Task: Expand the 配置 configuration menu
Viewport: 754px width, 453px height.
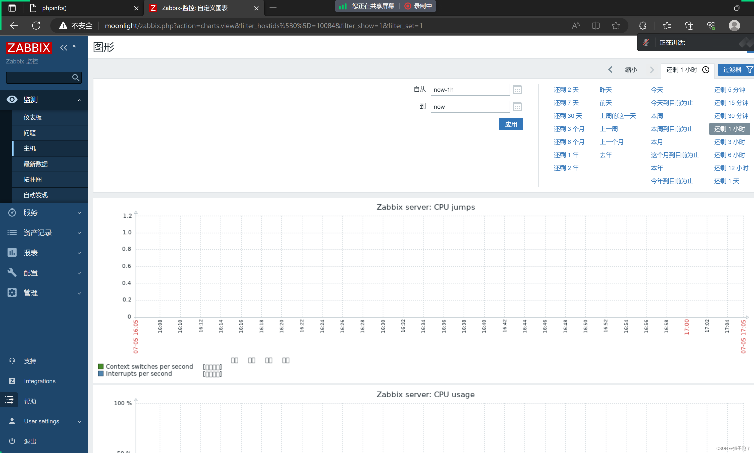Action: [44, 273]
